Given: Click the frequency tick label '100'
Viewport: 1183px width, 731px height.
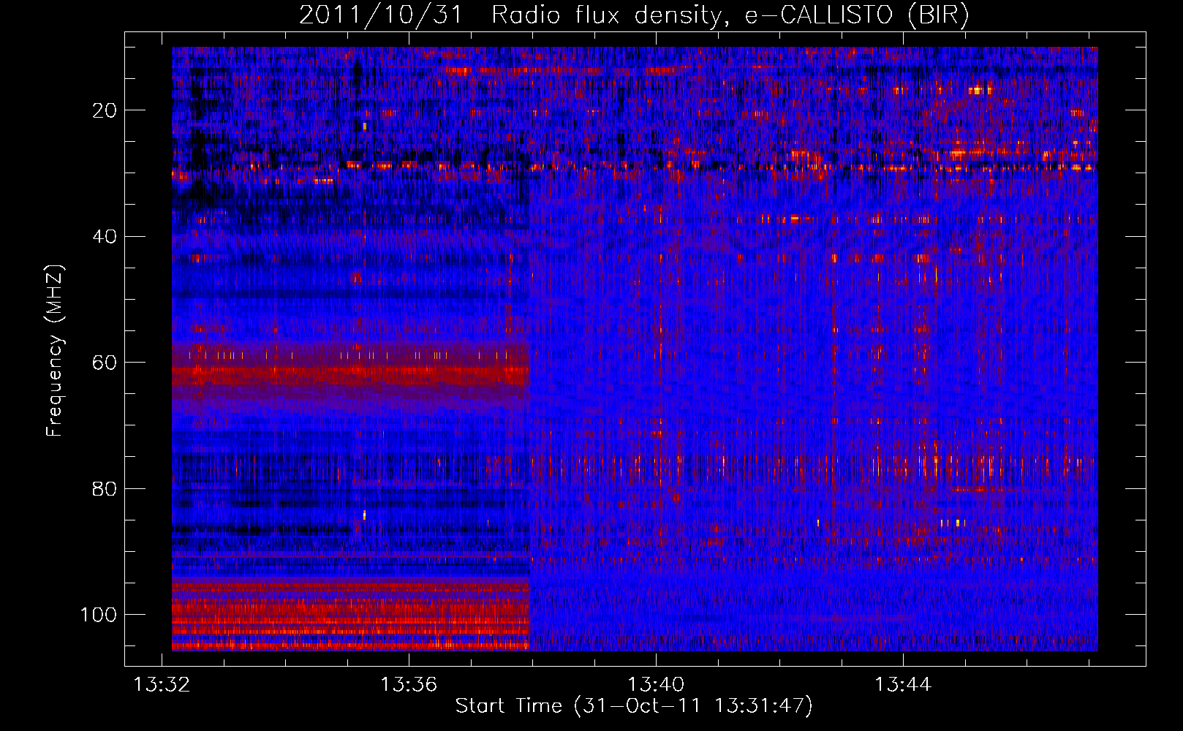Looking at the screenshot, I should pos(99,615).
